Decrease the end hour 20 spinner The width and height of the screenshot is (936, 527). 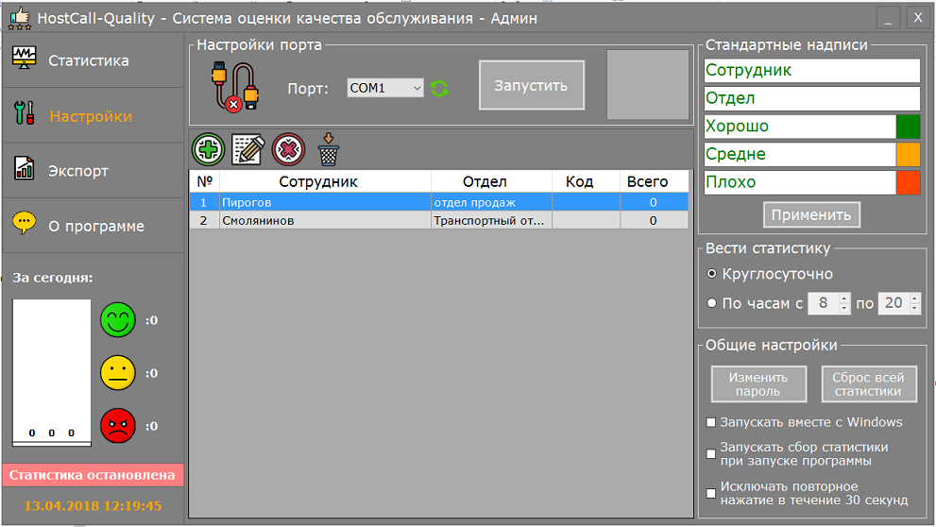[915, 308]
